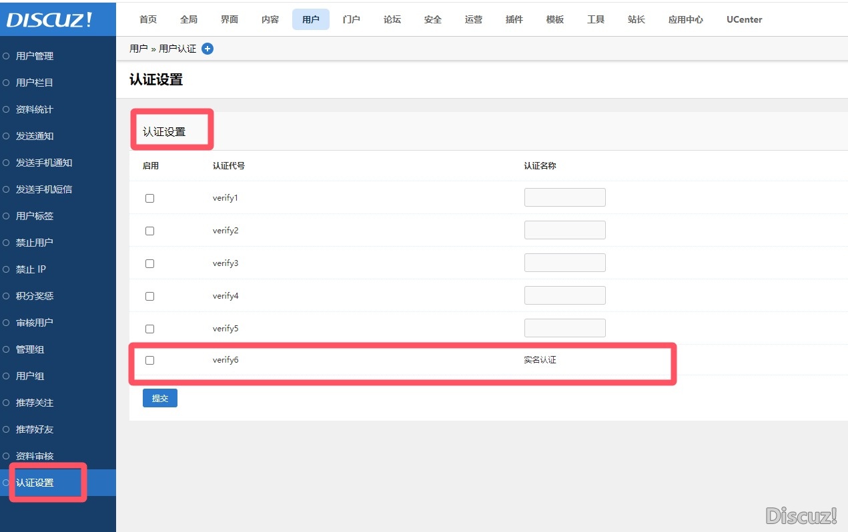The image size is (848, 532).
Task: Click the 用户 breadcrumb link
Action: 138,49
